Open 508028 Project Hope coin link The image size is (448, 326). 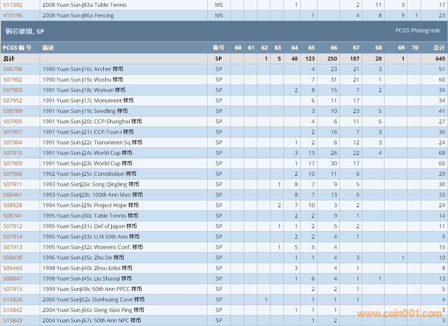[x=12, y=205]
